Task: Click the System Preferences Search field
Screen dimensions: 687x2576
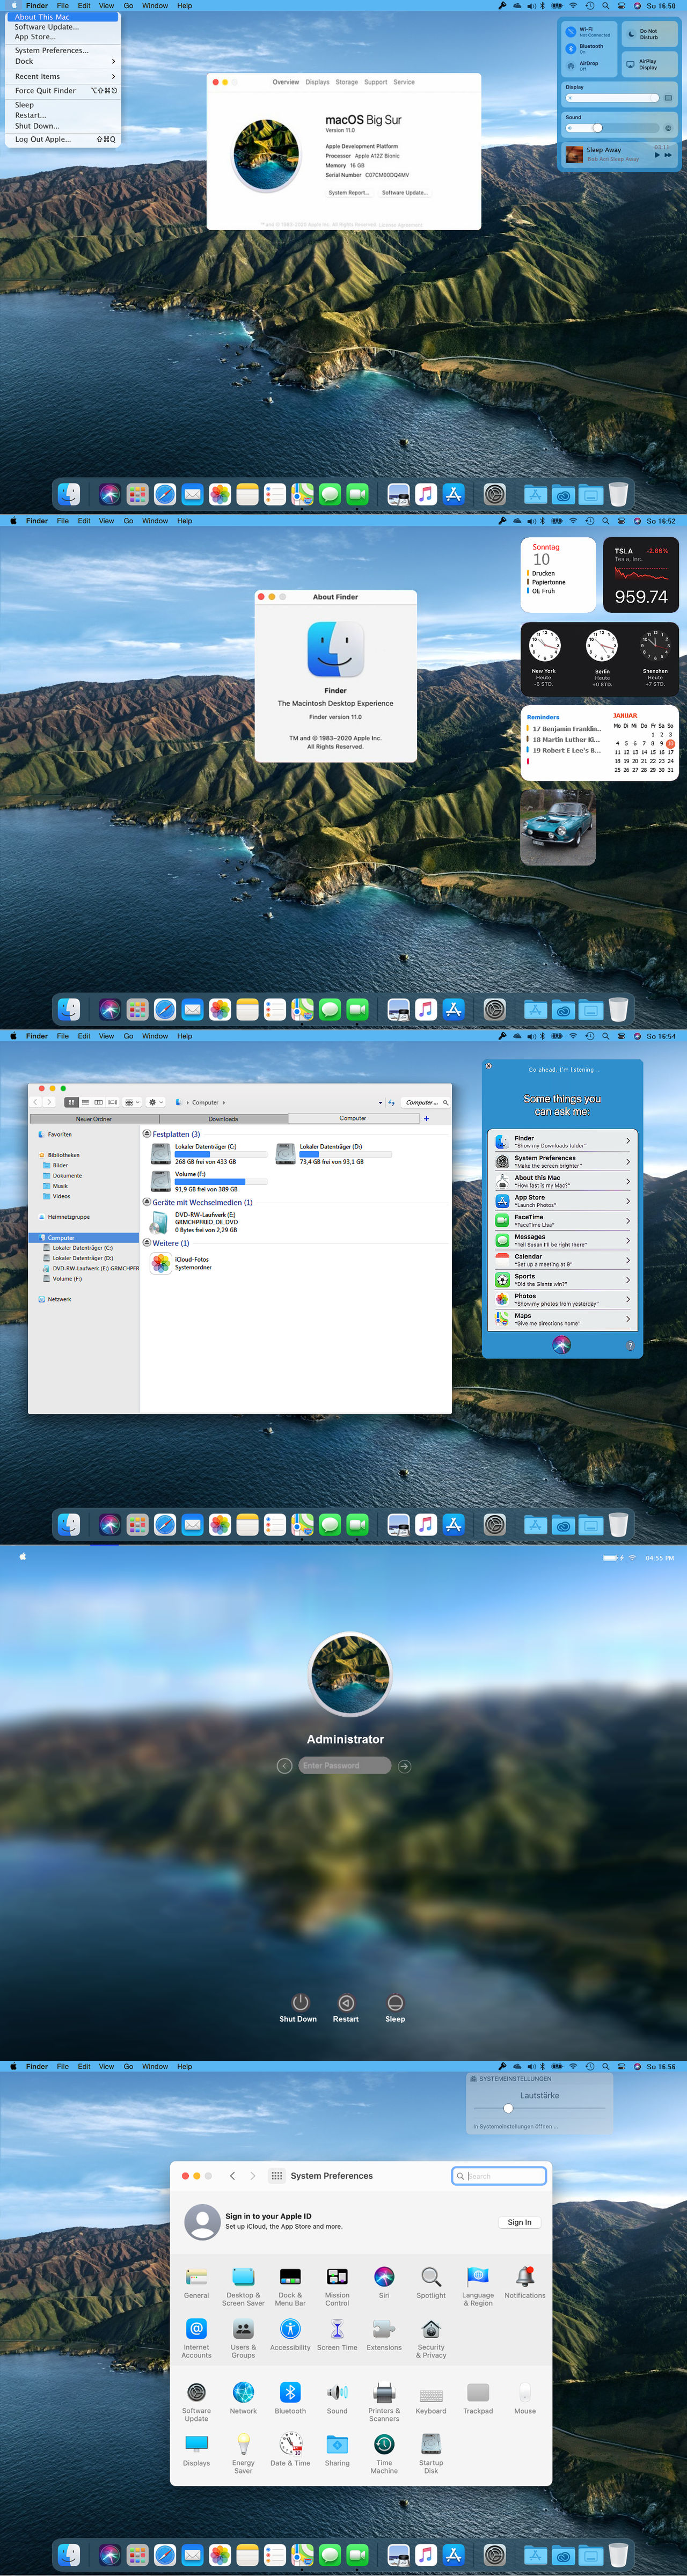Action: [499, 2175]
